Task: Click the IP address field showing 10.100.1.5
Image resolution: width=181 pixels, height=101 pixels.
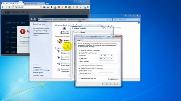Action: click(x=106, y=56)
